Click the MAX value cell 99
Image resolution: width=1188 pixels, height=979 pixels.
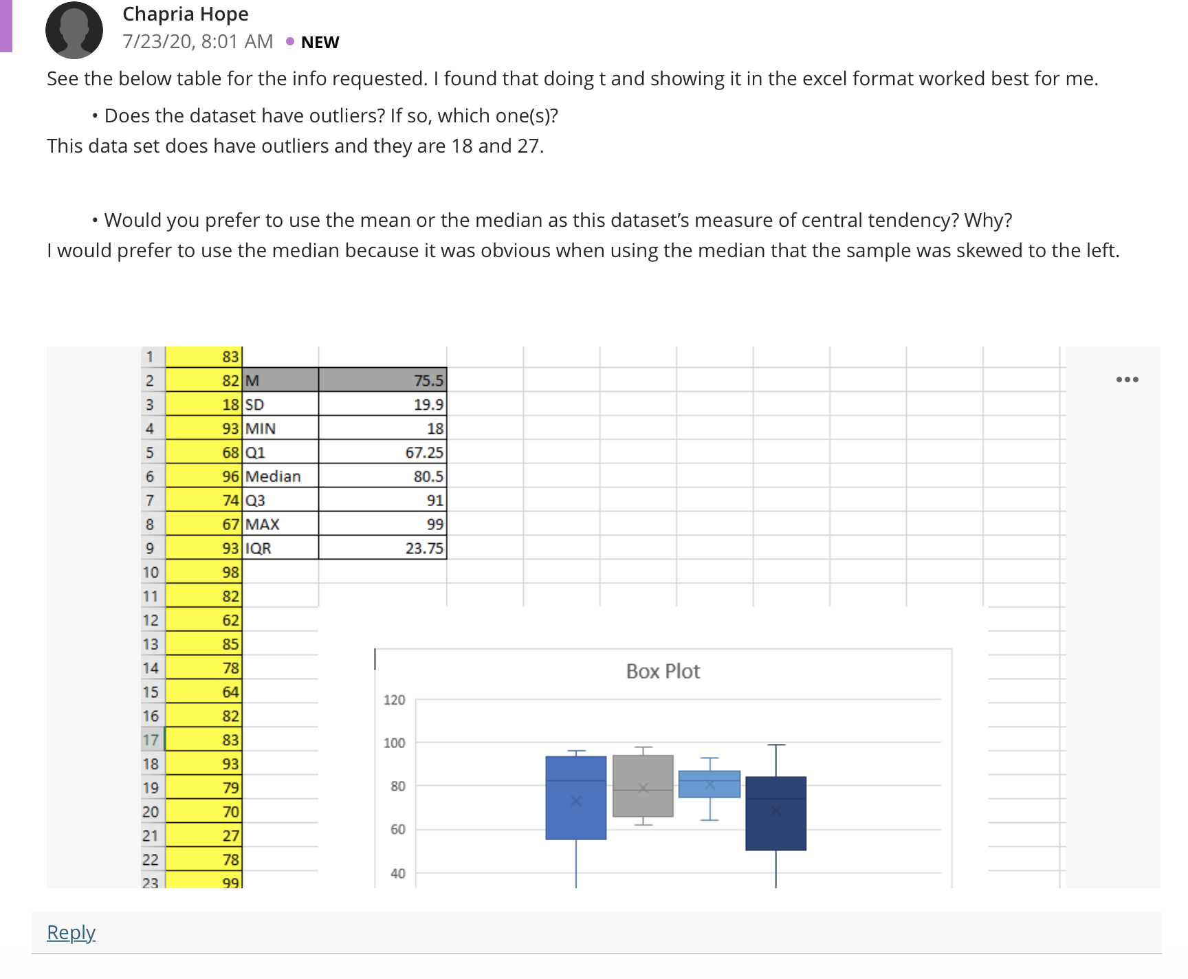tap(383, 524)
